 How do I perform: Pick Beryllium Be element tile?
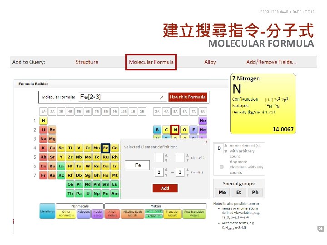click(52, 130)
